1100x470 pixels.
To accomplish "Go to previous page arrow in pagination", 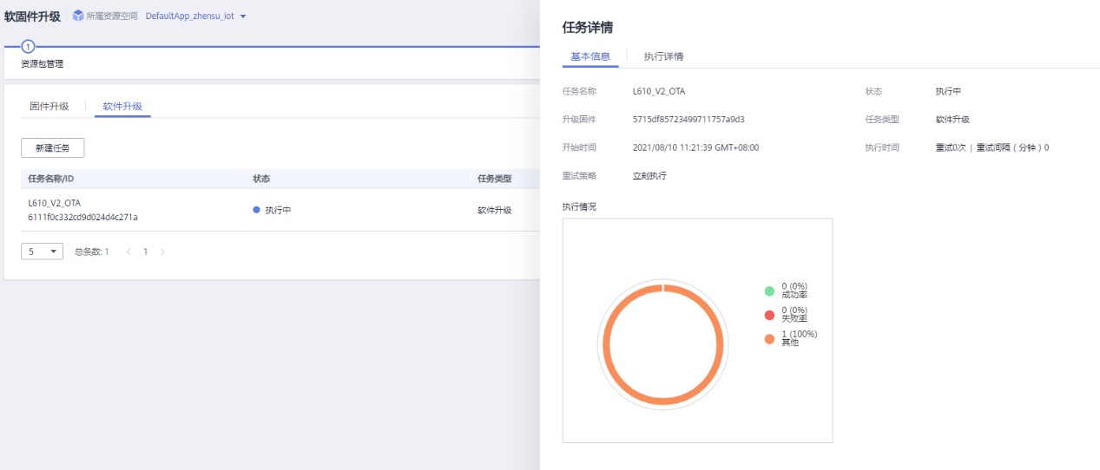I will tap(129, 251).
